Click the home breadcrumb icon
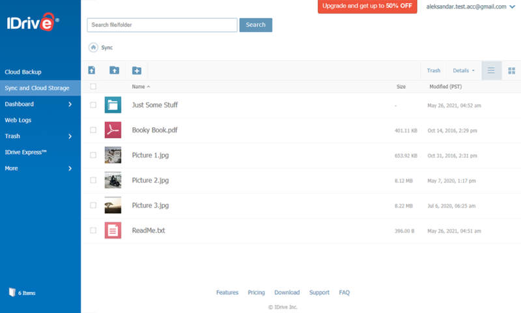This screenshot has height=313, width=521. [x=94, y=48]
